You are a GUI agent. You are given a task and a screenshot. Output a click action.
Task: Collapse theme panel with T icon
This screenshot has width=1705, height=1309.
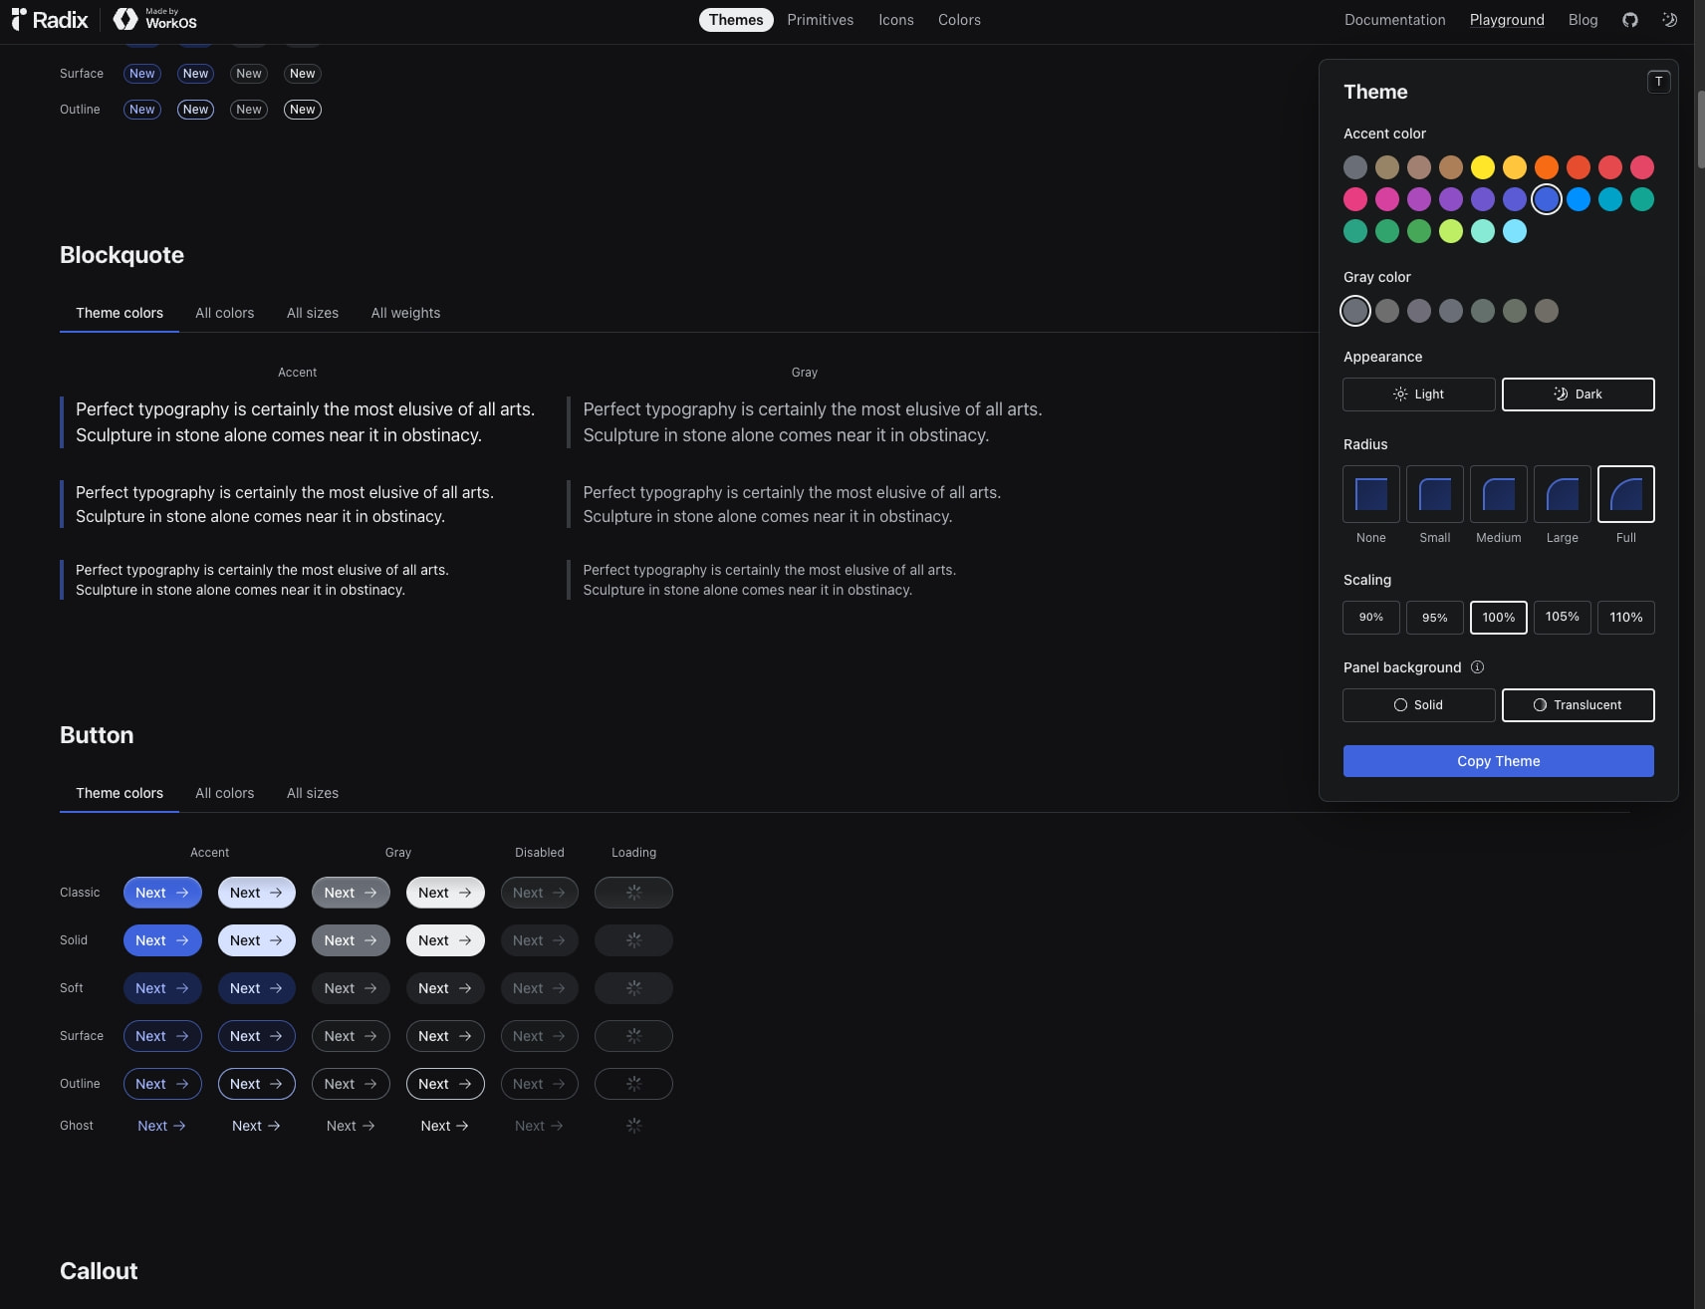click(1658, 82)
